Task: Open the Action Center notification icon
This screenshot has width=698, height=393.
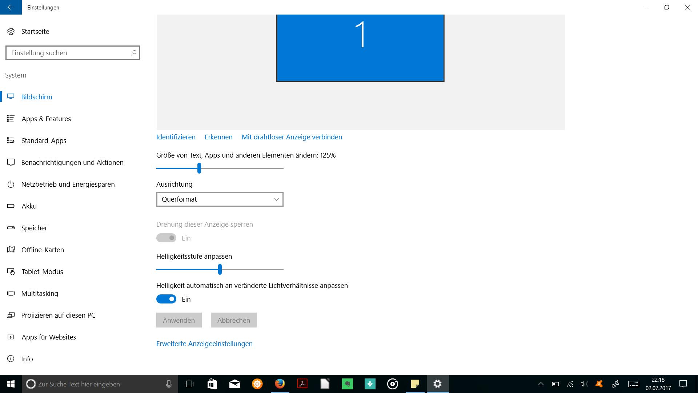Action: pyautogui.click(x=683, y=384)
